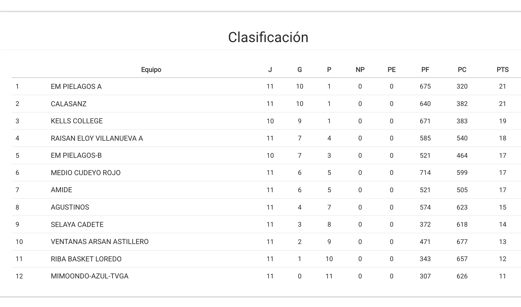521x307 pixels.
Task: Click the G column header
Action: 299,70
